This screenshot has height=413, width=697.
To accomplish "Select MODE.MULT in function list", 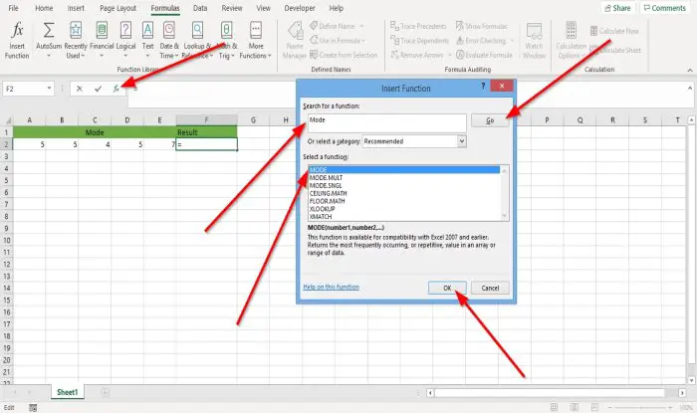I will click(x=404, y=177).
